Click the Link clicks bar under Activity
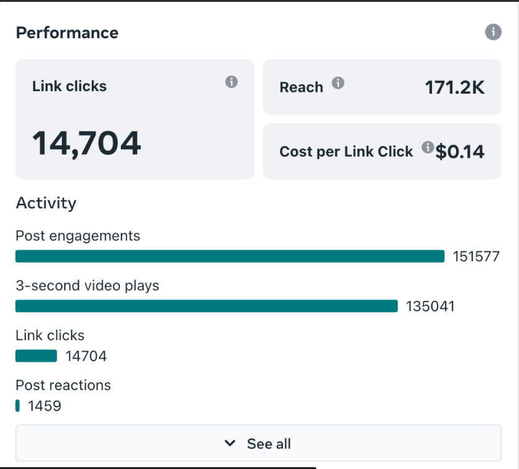This screenshot has height=469, width=519. click(36, 356)
